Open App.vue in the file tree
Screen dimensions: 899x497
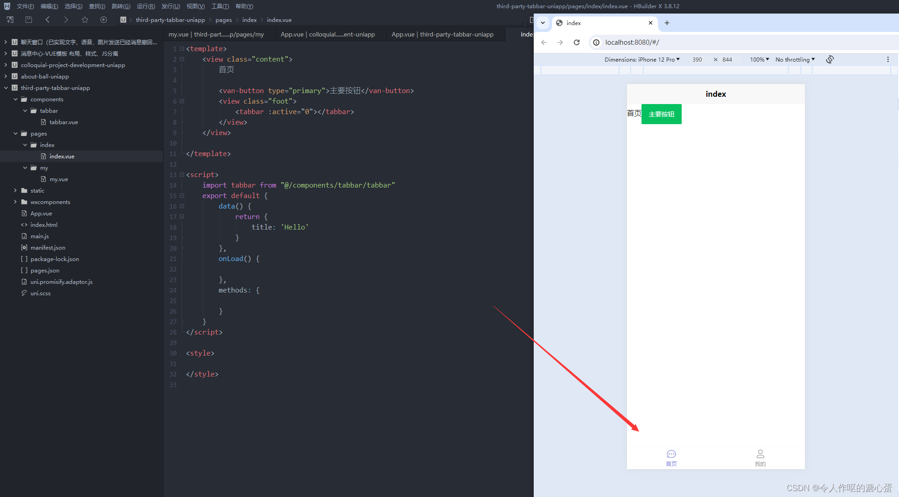(x=41, y=213)
